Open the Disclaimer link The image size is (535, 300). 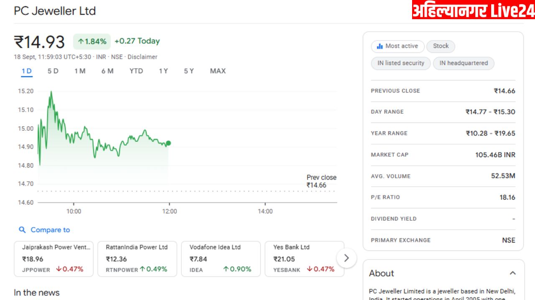(x=143, y=57)
